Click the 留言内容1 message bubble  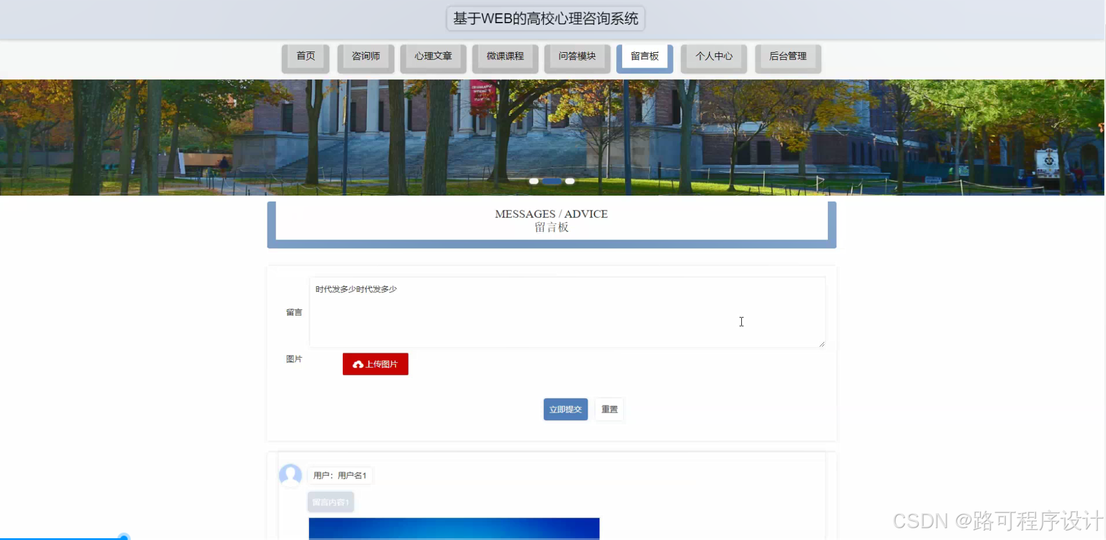330,501
